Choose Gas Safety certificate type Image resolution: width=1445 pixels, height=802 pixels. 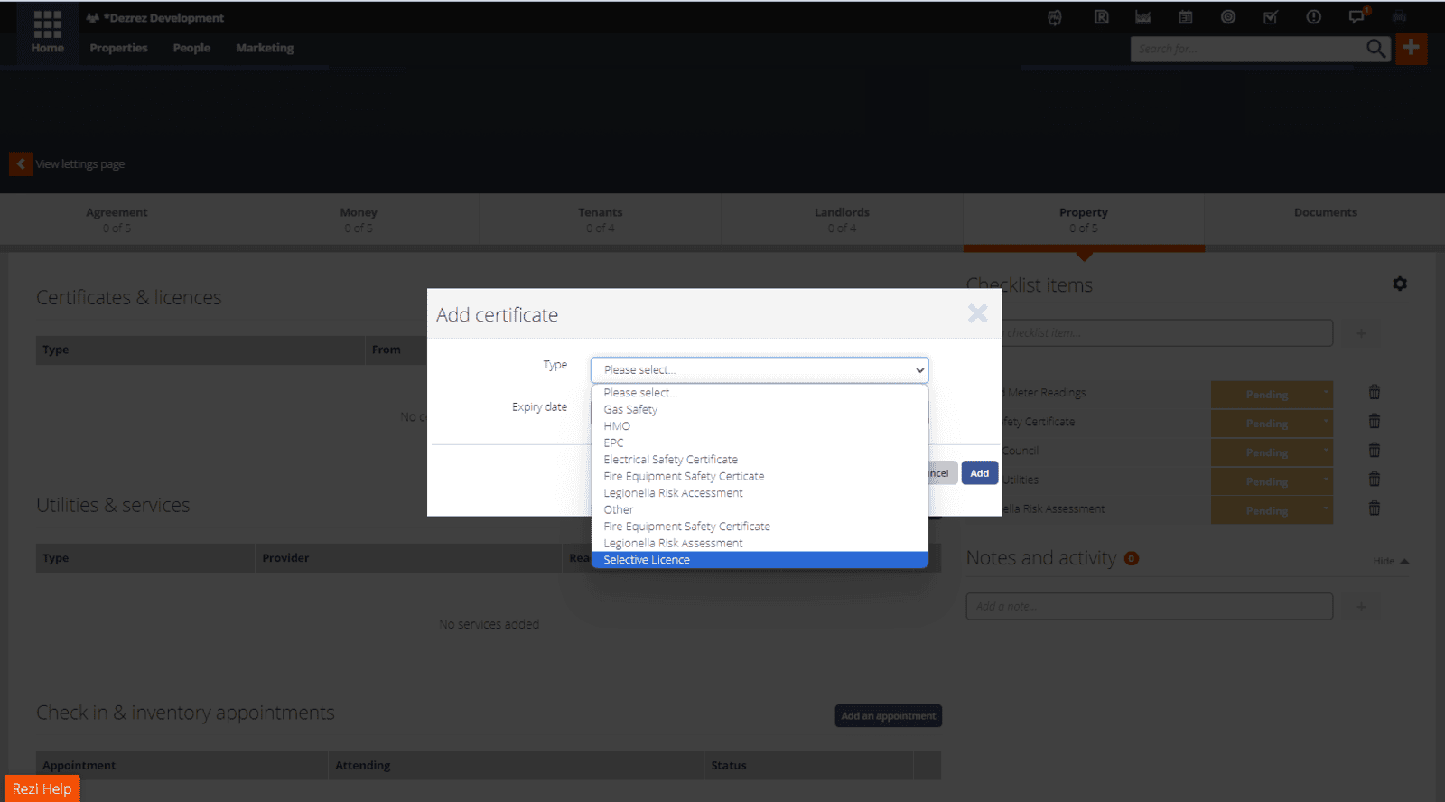click(x=760, y=409)
